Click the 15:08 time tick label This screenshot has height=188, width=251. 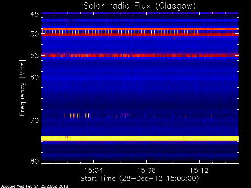pyautogui.click(x=146, y=170)
